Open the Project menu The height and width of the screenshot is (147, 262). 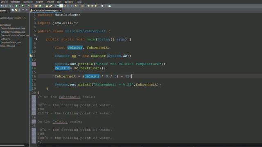click(50, 2)
